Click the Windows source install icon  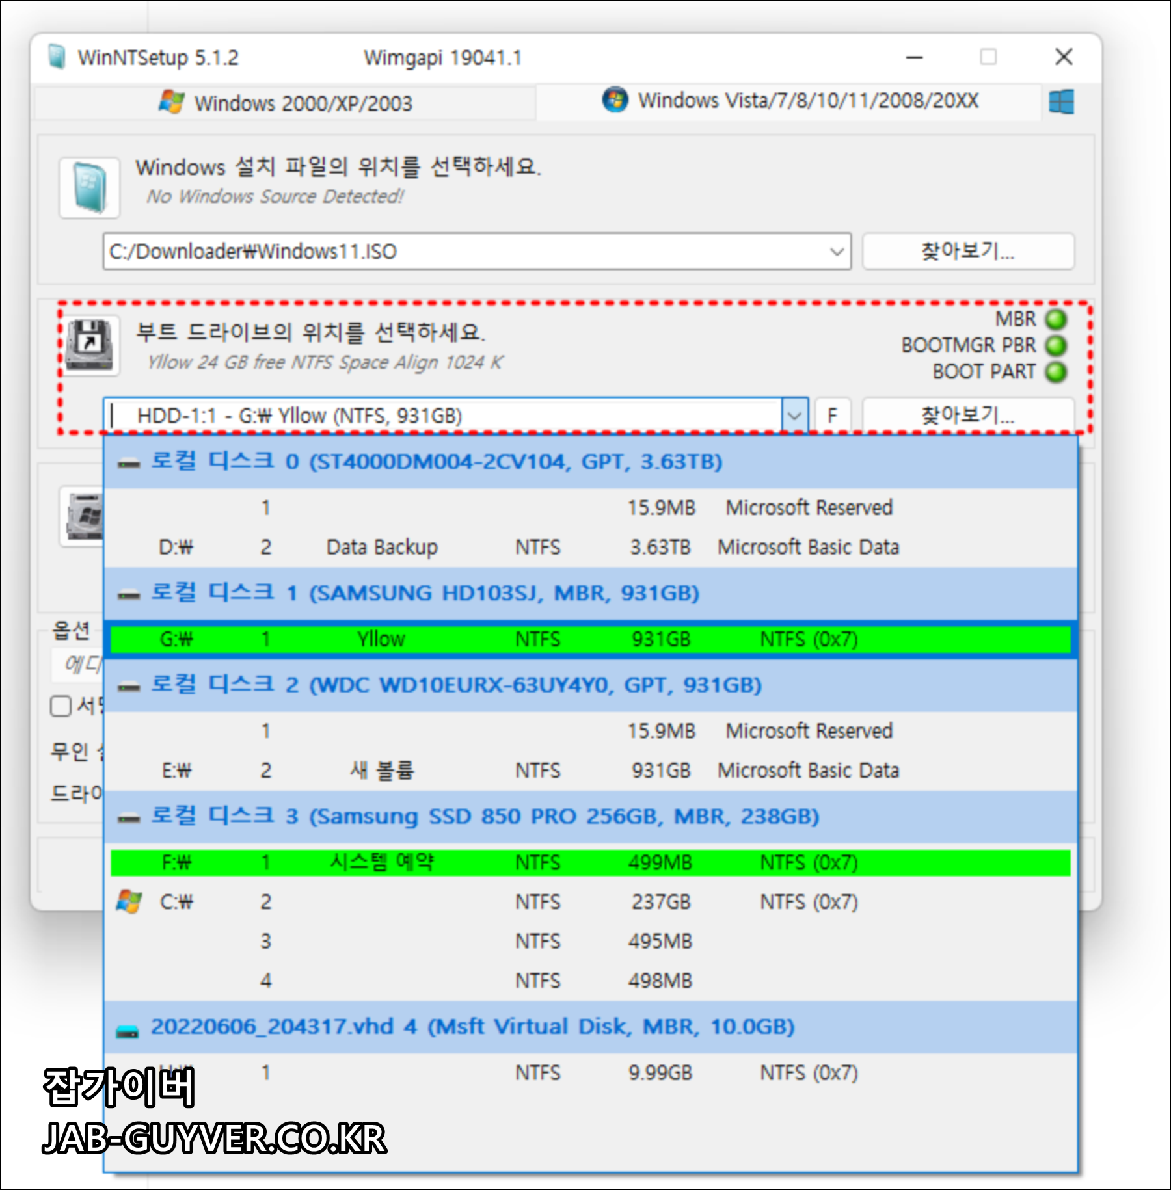point(90,187)
